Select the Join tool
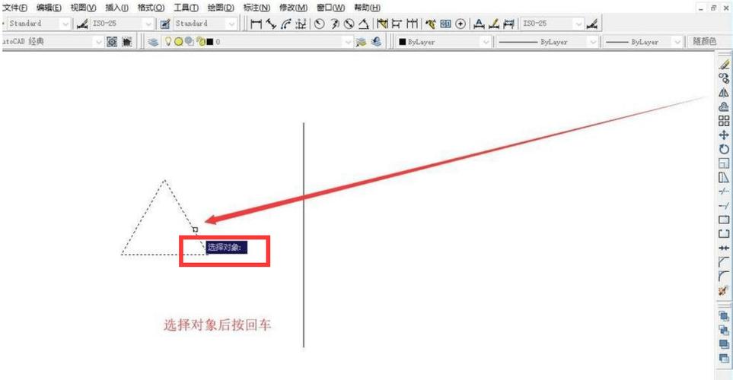733x380 pixels. click(724, 248)
